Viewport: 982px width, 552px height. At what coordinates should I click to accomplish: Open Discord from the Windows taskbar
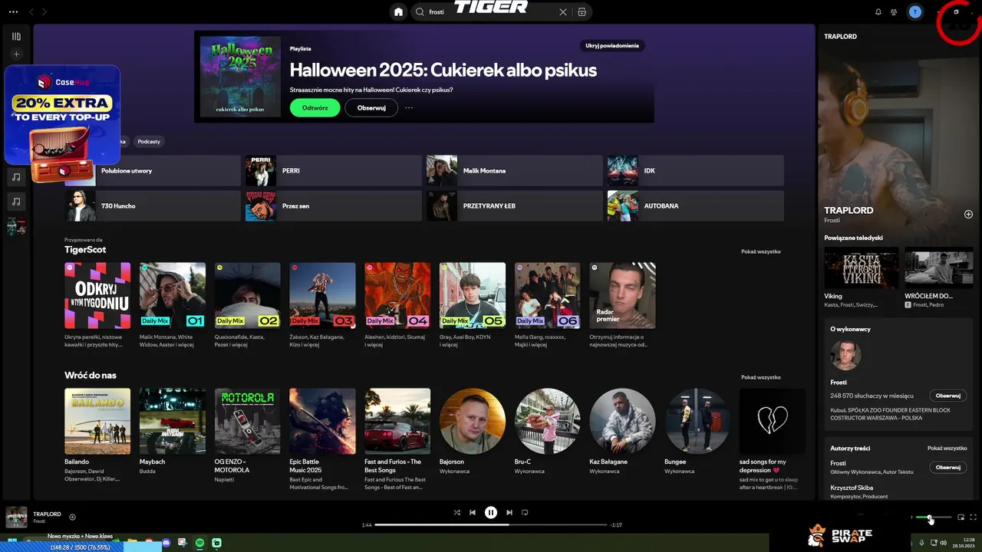click(166, 543)
